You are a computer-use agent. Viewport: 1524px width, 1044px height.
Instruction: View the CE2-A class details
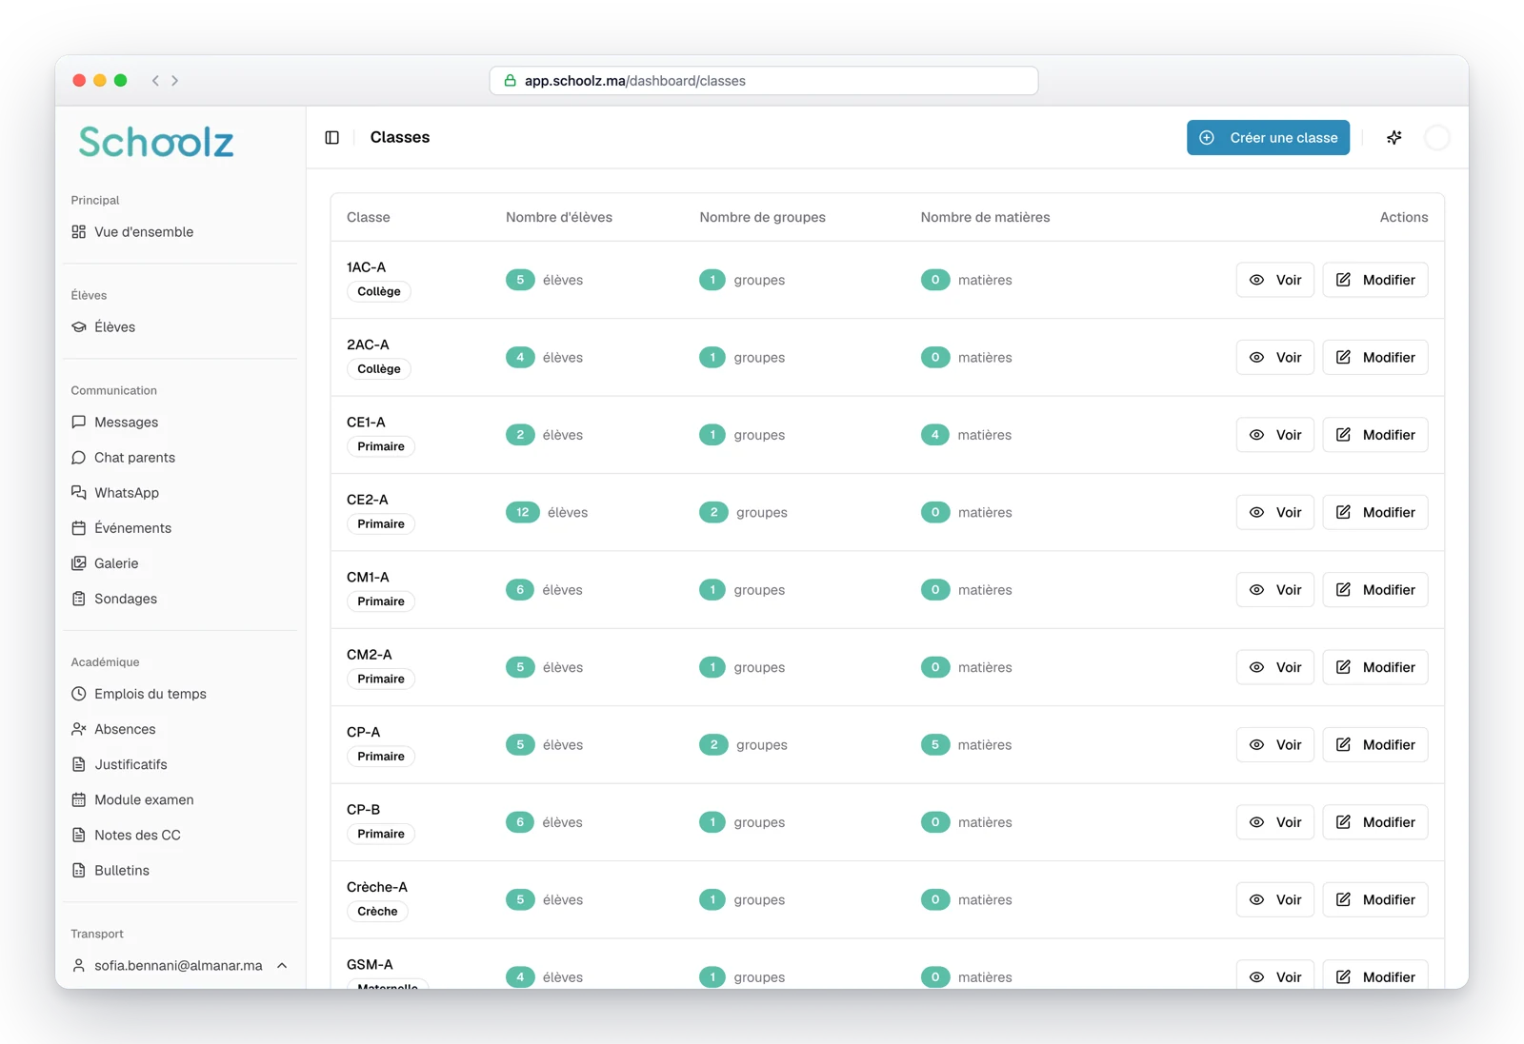pyautogui.click(x=1274, y=512)
